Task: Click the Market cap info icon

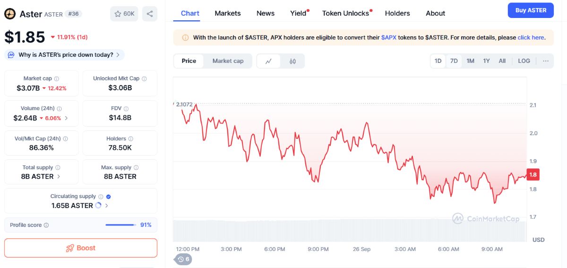Action: pos(57,78)
